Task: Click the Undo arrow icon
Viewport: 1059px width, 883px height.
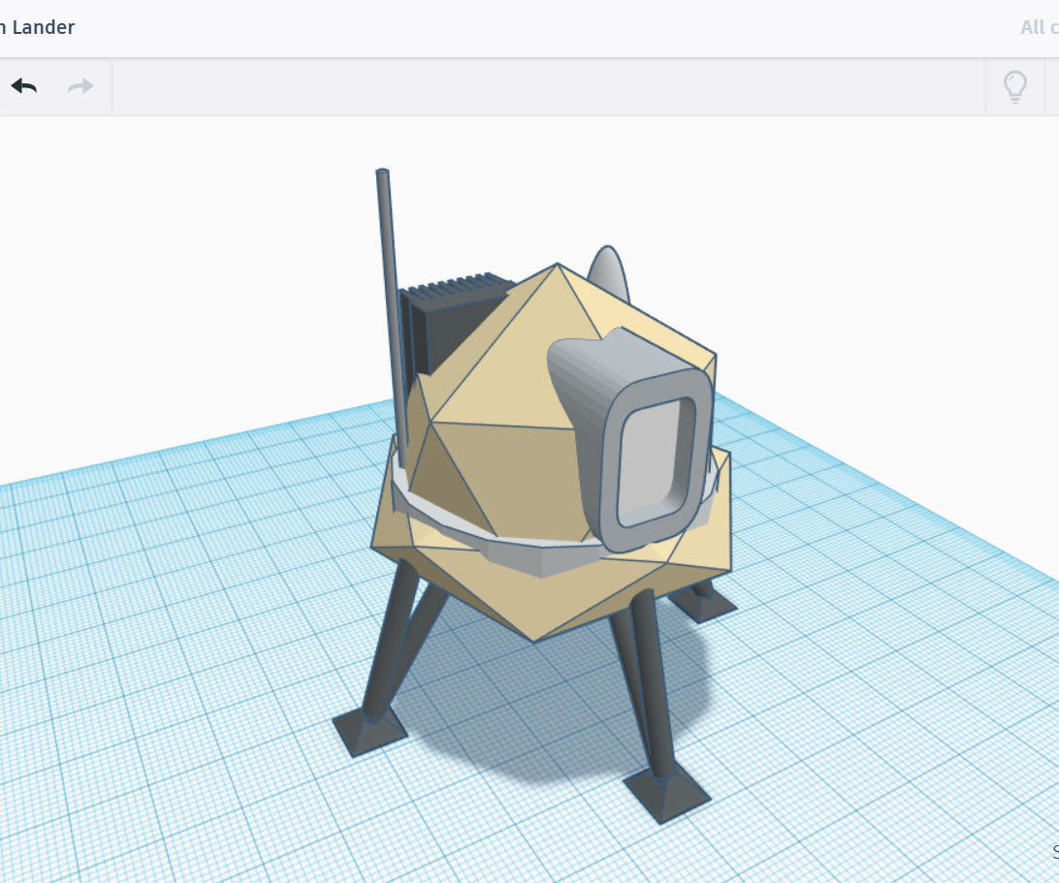Action: [24, 85]
